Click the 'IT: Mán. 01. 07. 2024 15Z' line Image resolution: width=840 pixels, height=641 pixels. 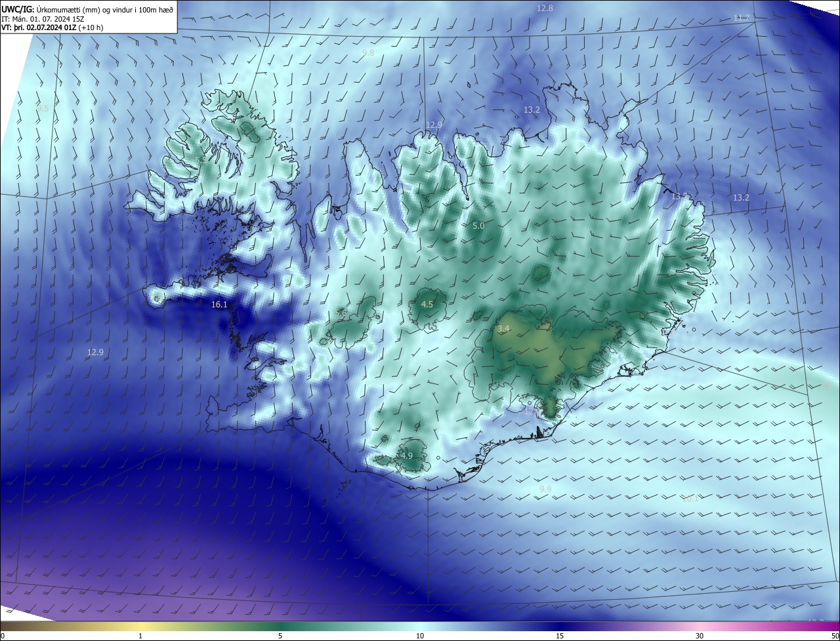[x=42, y=19]
